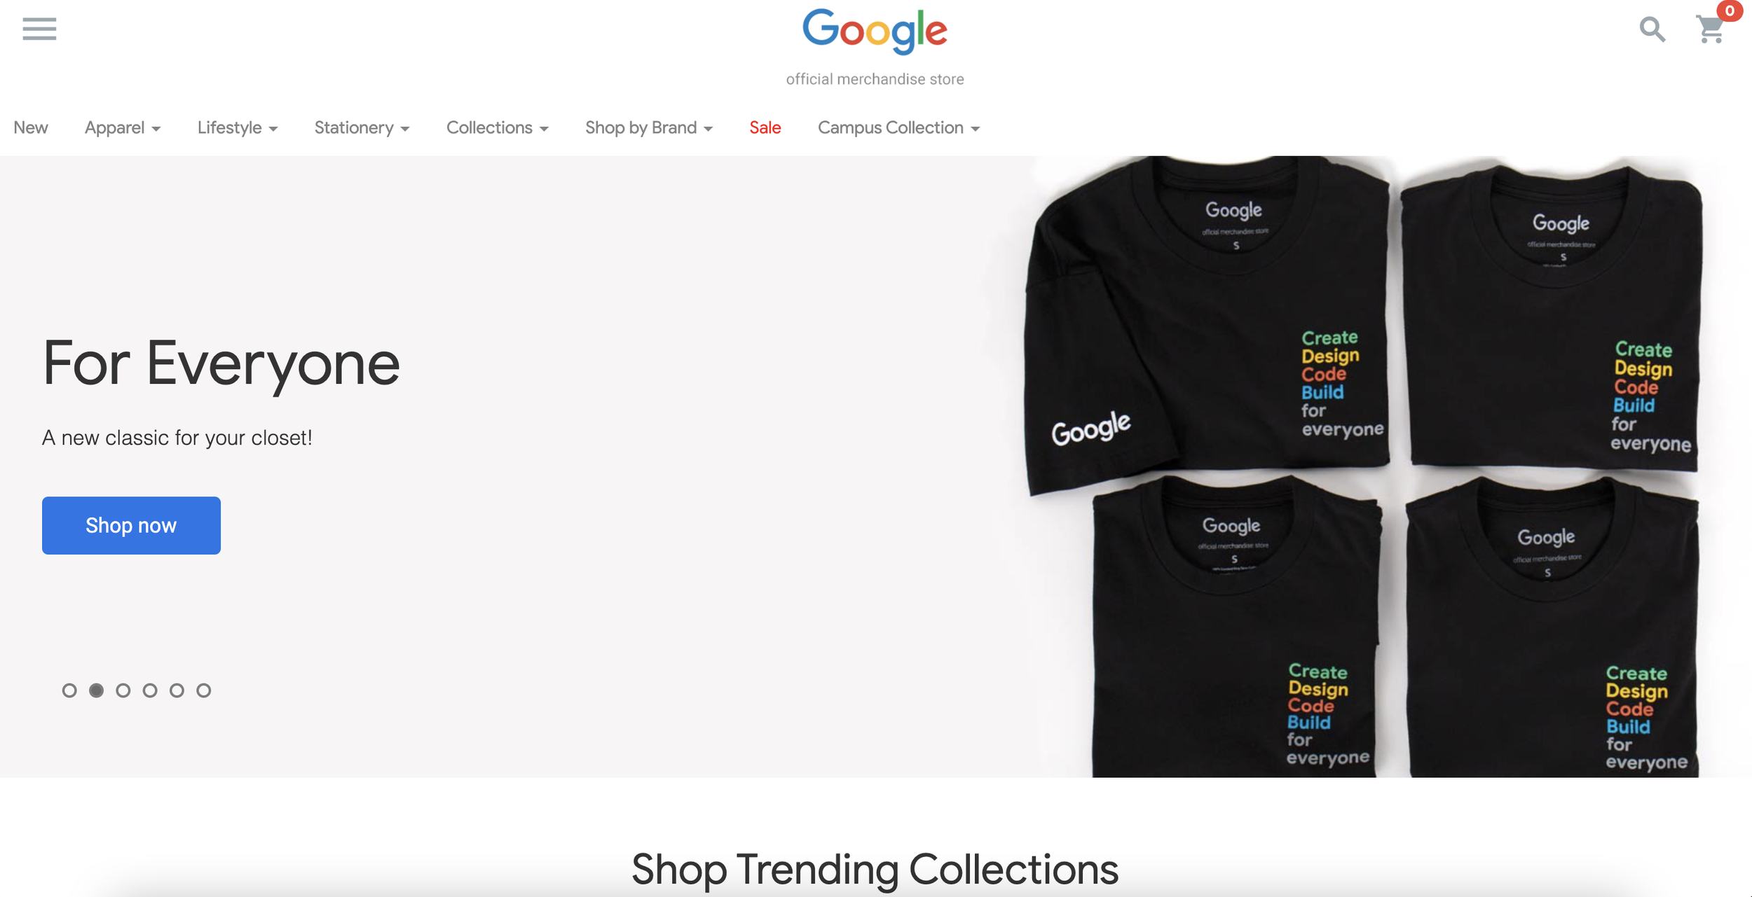Click the Google logo at top
The width and height of the screenshot is (1752, 897).
click(875, 32)
